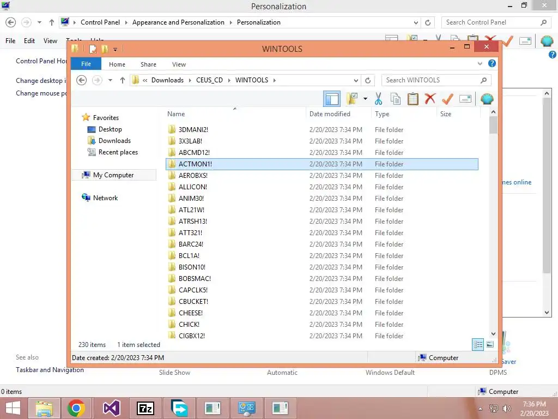Select the ATL21W! folder
558x419 pixels.
[x=322, y=210]
